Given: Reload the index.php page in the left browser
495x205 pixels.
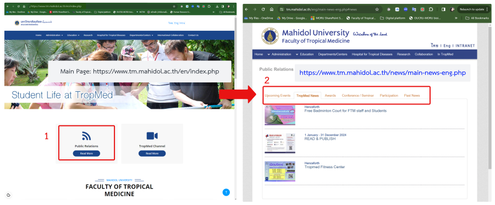Looking at the screenshot, I should click(19, 6).
